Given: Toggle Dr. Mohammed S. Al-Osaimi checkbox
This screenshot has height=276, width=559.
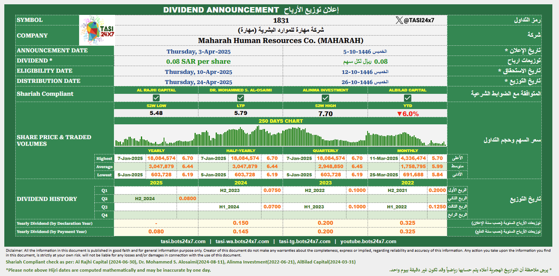Looking at the screenshot, I should point(240,98).
